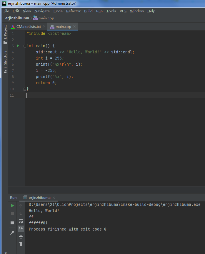Toggle Soft-Wrap in the Run console
This screenshot has height=254, width=205.
coord(21,221)
